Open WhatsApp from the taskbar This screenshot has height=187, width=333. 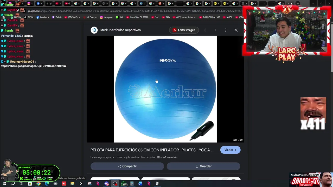point(124,184)
